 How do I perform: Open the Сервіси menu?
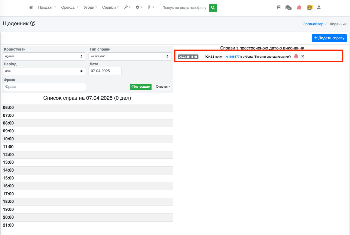[110, 8]
